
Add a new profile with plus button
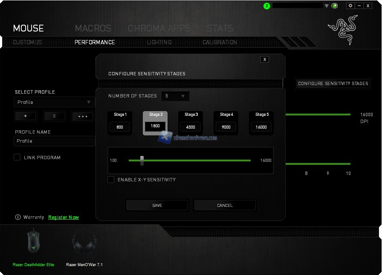tap(26, 116)
